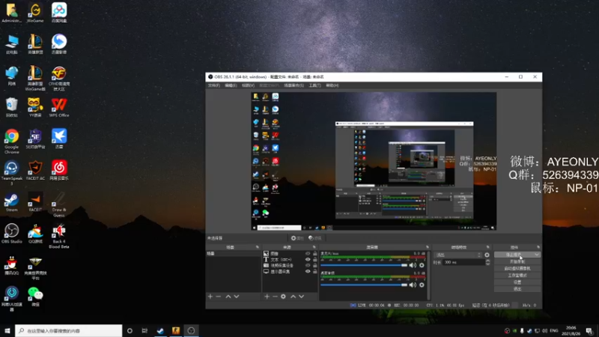Viewport: 599px width, 337px height.
Task: Click the transition duration 300 ms field
Action: coord(464,263)
